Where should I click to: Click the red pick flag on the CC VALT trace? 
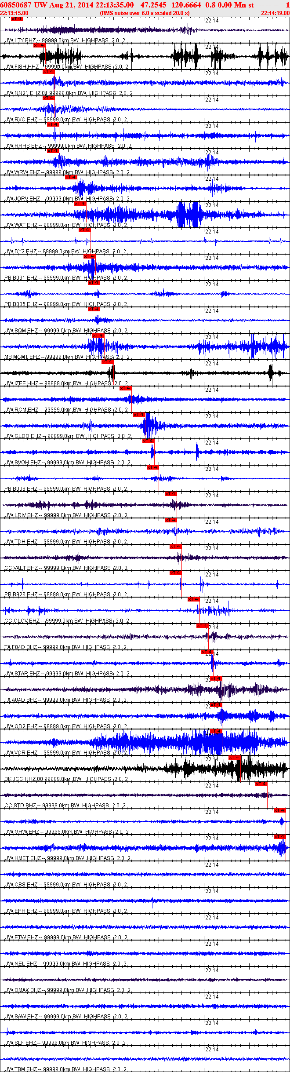pyautogui.click(x=175, y=547)
